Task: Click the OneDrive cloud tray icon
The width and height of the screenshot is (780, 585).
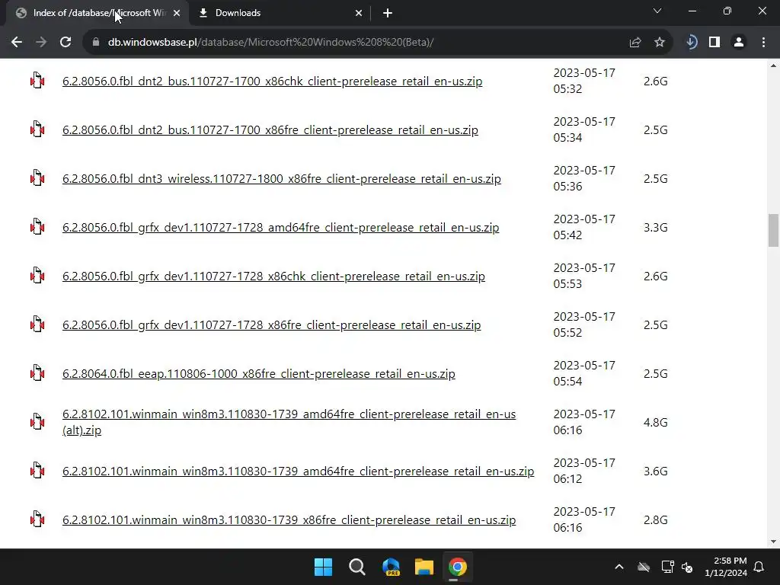Action: pos(644,567)
